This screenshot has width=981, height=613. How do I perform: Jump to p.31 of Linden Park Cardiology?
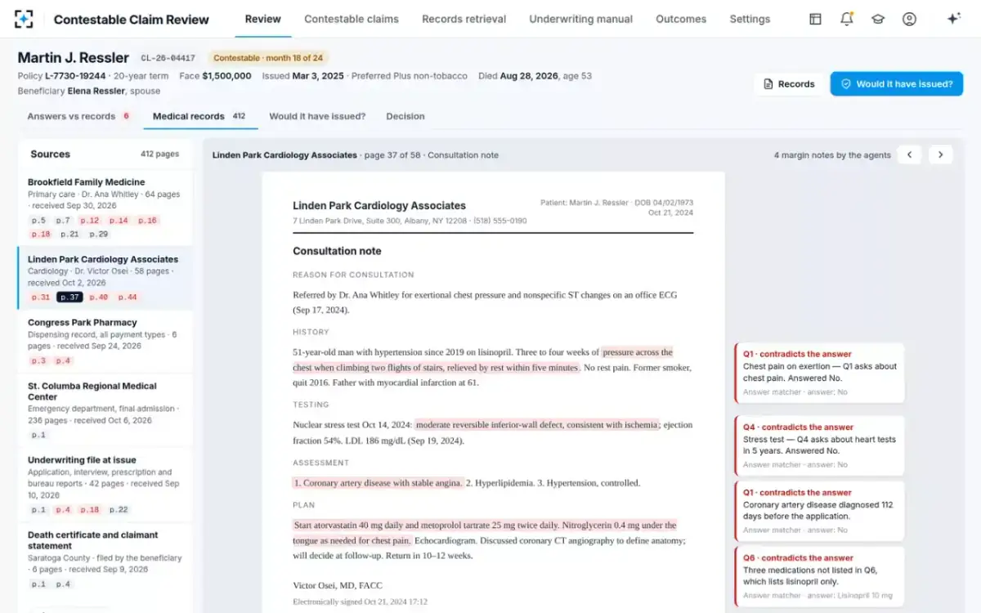(40, 298)
